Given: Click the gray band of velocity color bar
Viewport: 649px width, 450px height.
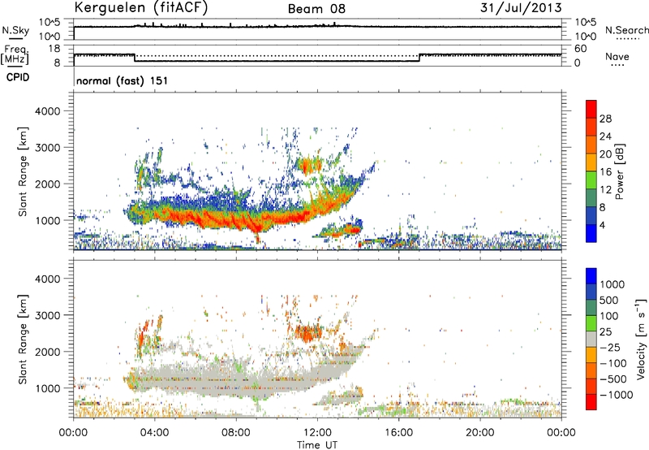Looking at the screenshot, I should pyautogui.click(x=591, y=339).
